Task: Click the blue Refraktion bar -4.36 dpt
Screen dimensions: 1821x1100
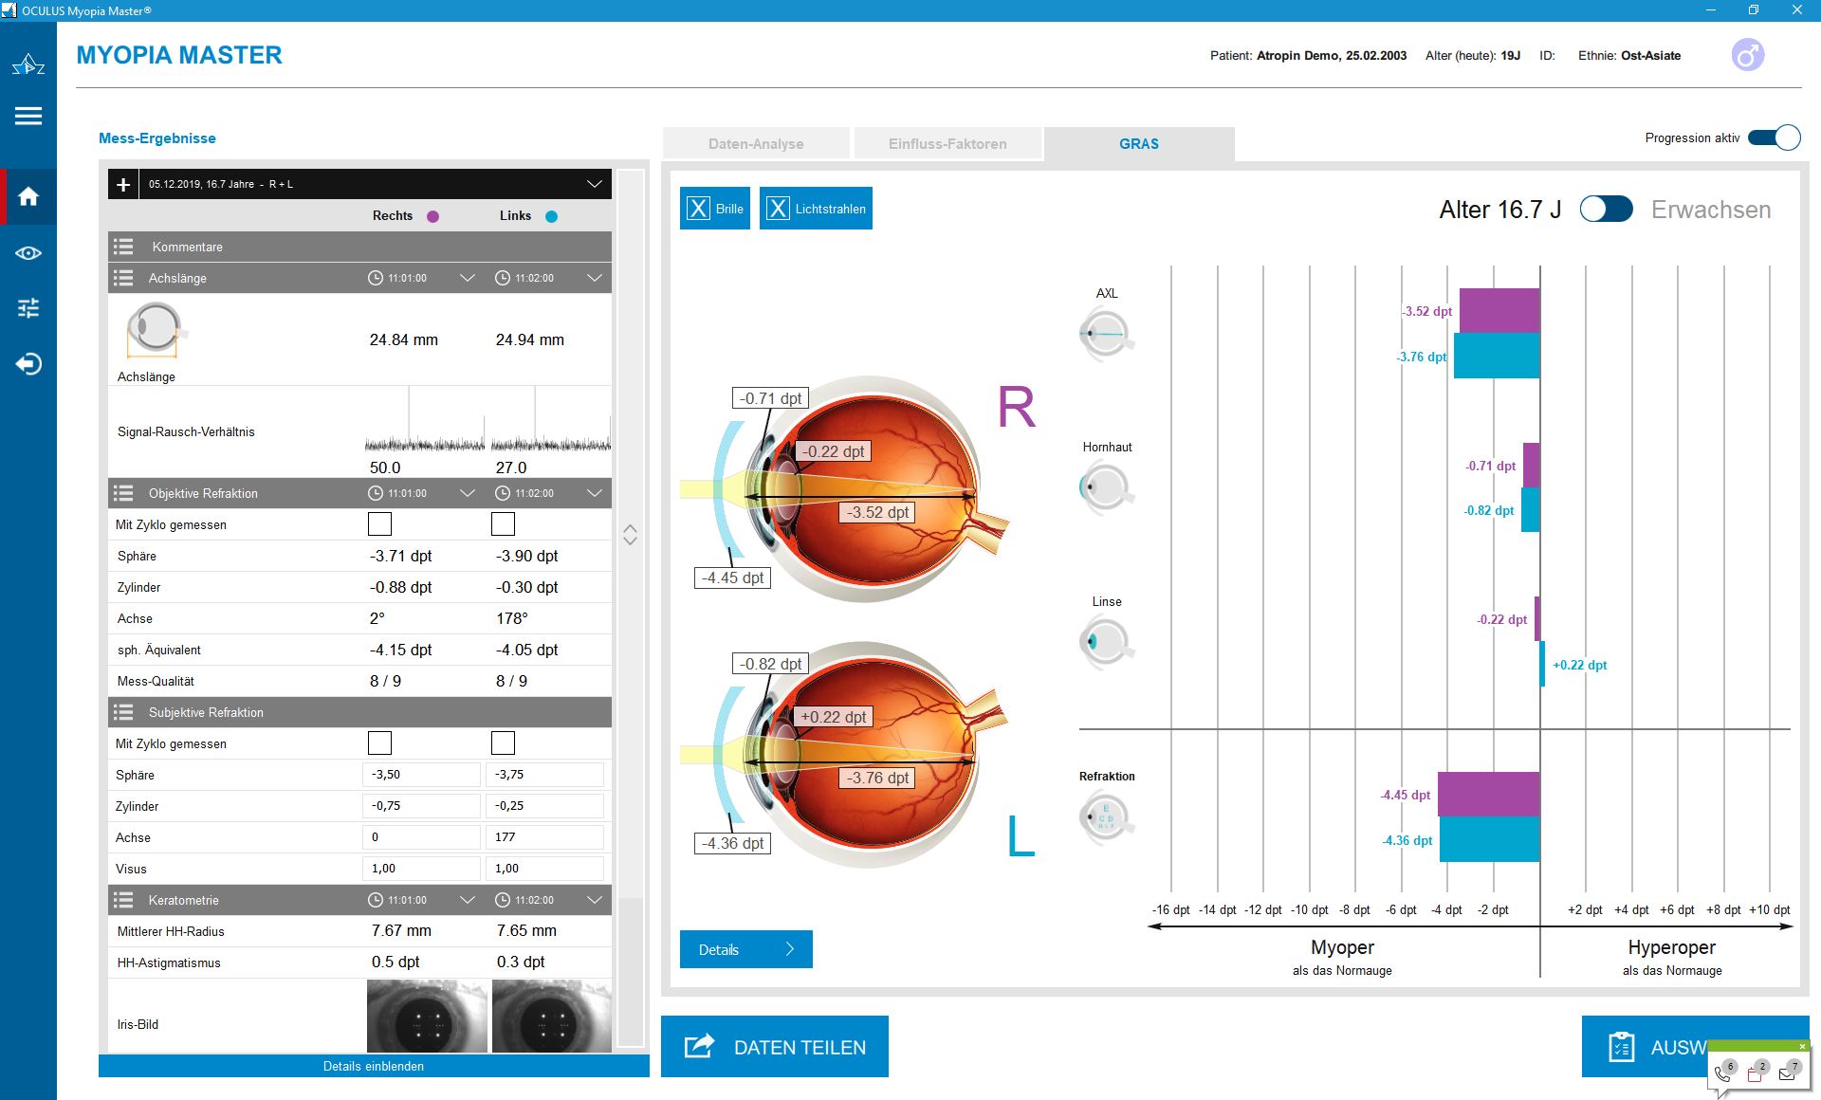Action: 1489,839
